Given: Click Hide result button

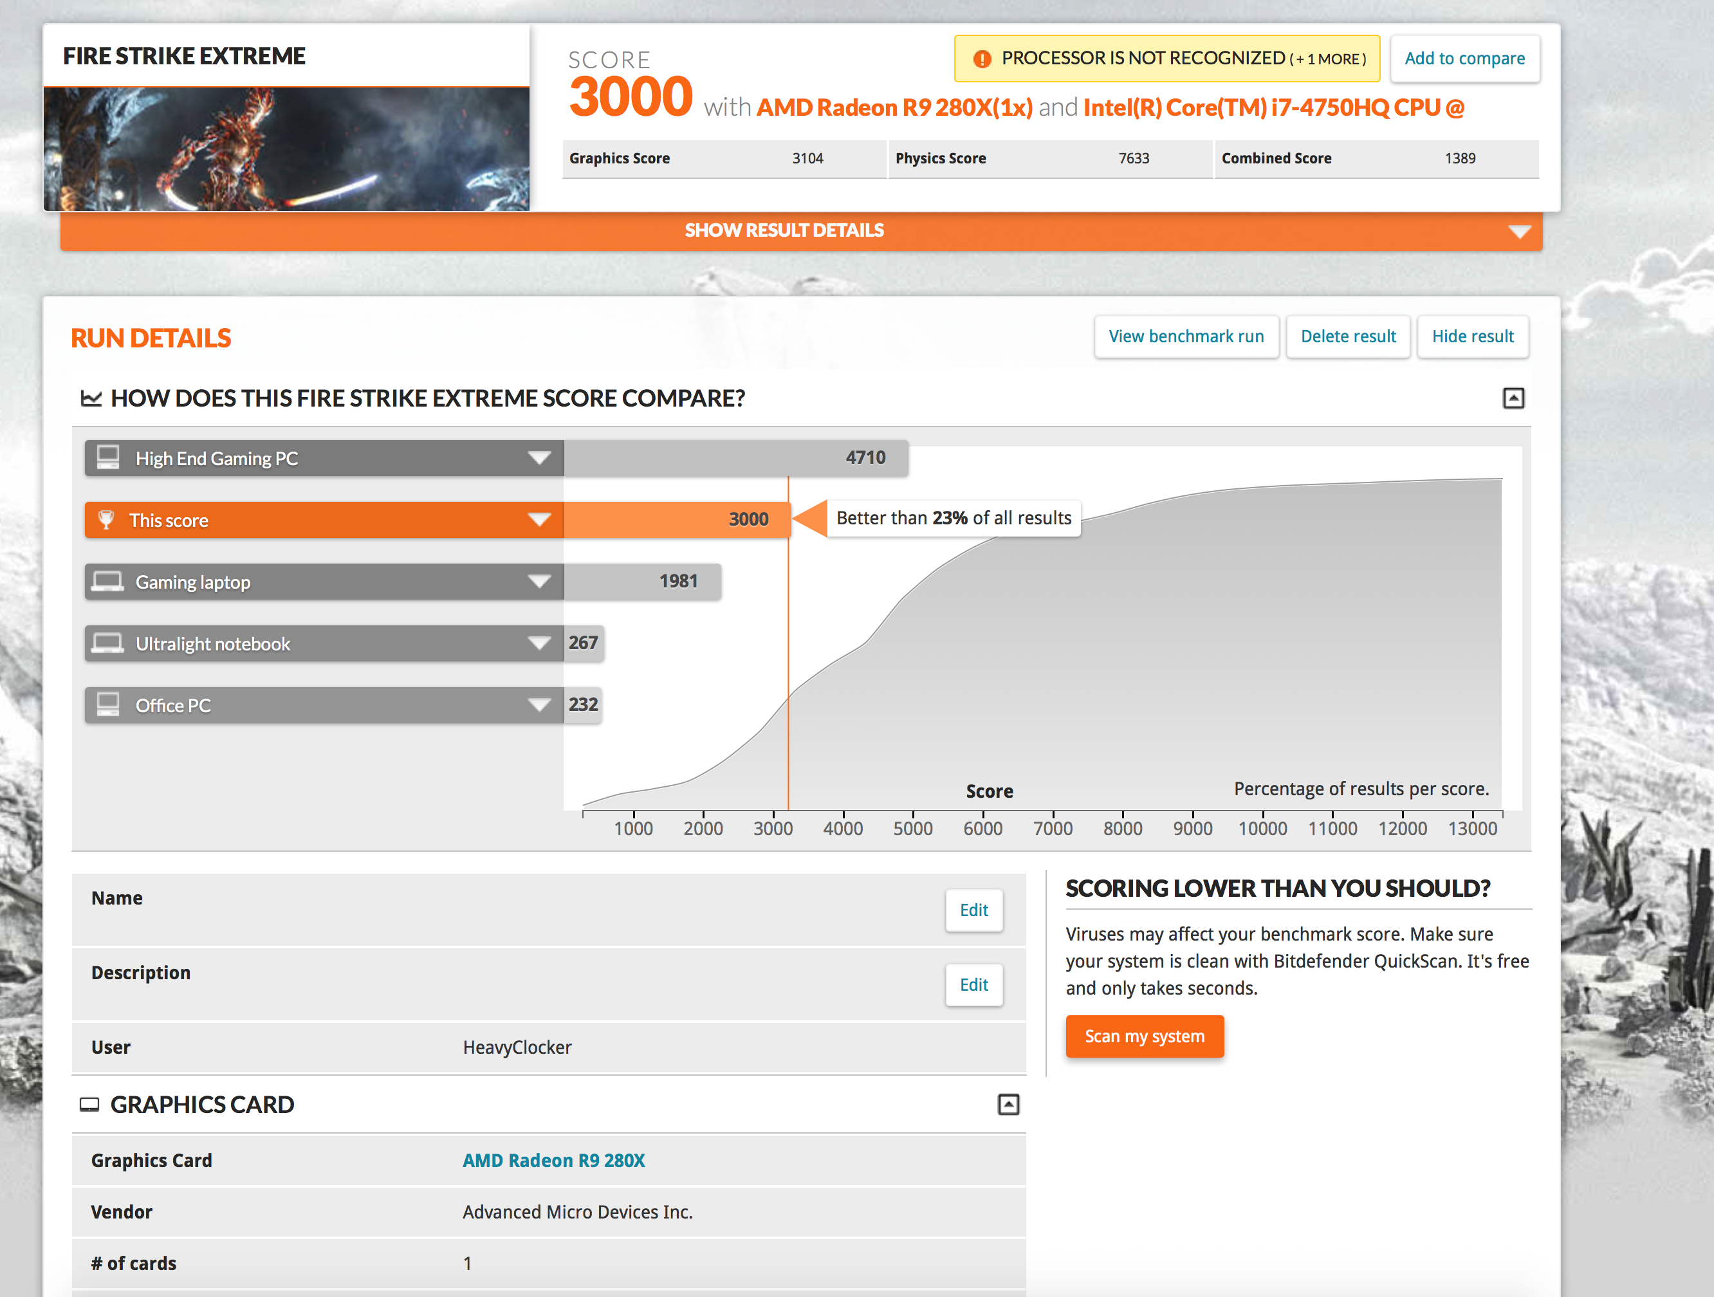Looking at the screenshot, I should click(x=1473, y=336).
